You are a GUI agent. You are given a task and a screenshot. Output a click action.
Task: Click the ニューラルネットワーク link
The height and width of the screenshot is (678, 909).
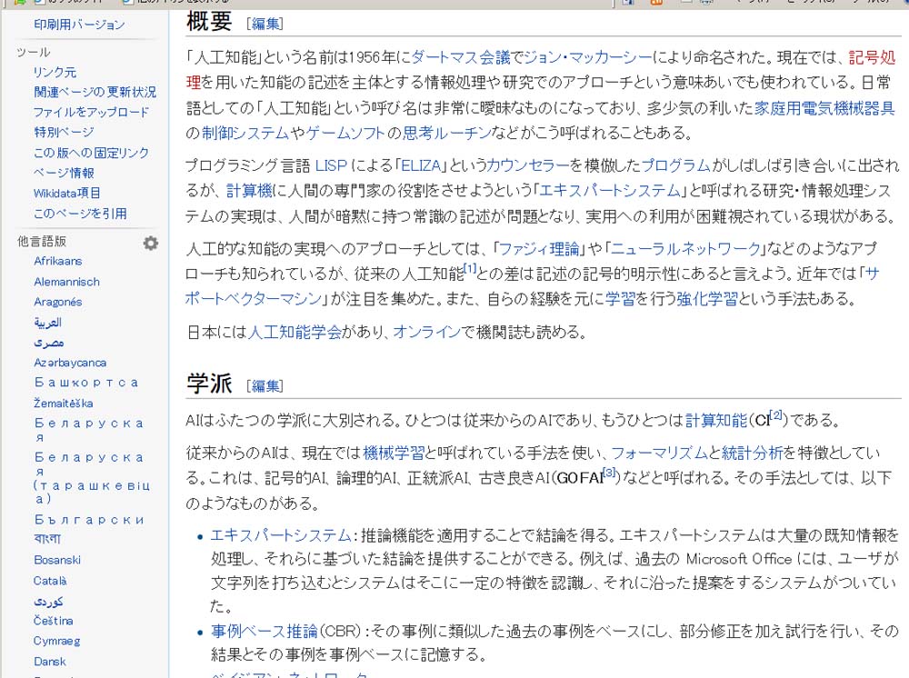(x=685, y=249)
